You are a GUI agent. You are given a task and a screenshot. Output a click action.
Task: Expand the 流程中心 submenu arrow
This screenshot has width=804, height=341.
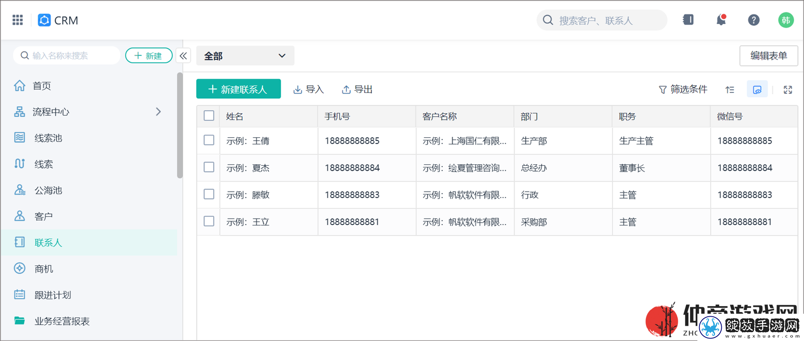pyautogui.click(x=158, y=112)
